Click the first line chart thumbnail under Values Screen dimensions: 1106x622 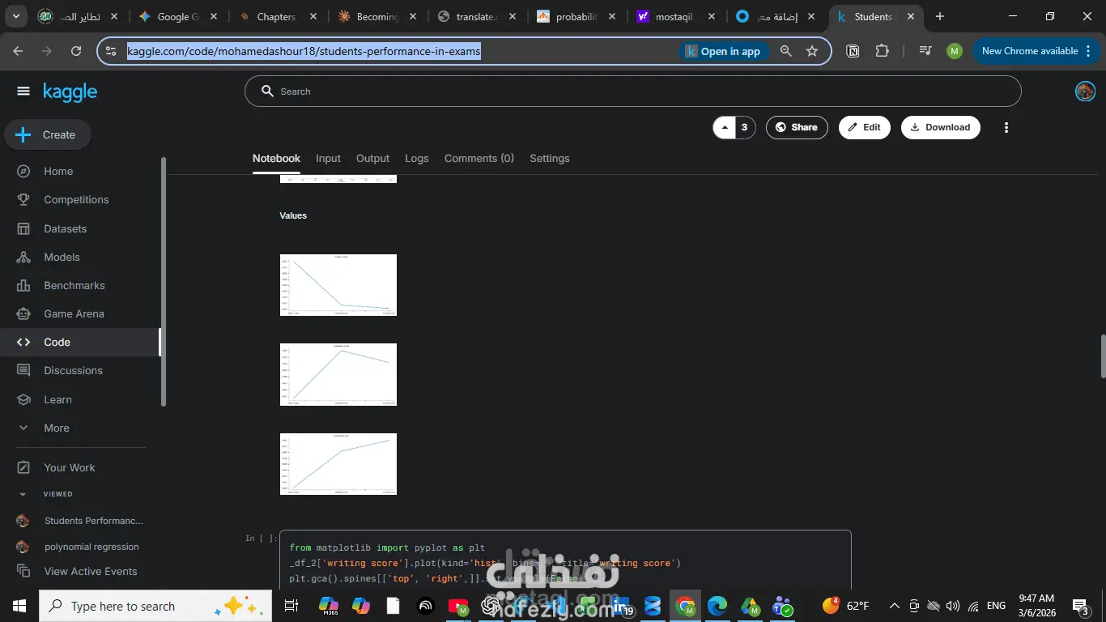click(x=338, y=285)
